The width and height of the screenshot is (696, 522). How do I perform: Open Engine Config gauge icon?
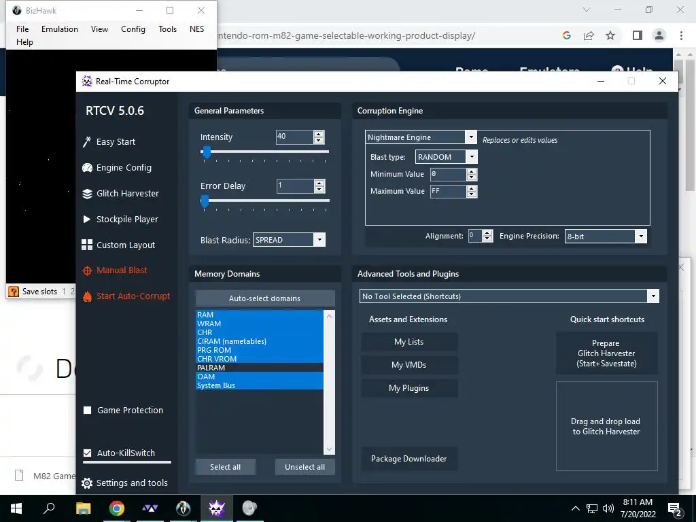(87, 168)
